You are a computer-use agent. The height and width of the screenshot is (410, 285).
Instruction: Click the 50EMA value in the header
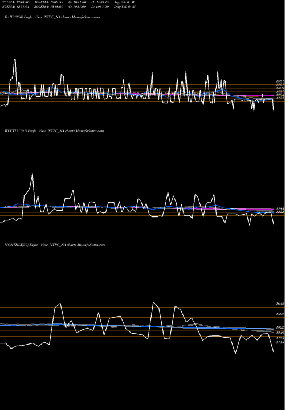coord(15,7)
